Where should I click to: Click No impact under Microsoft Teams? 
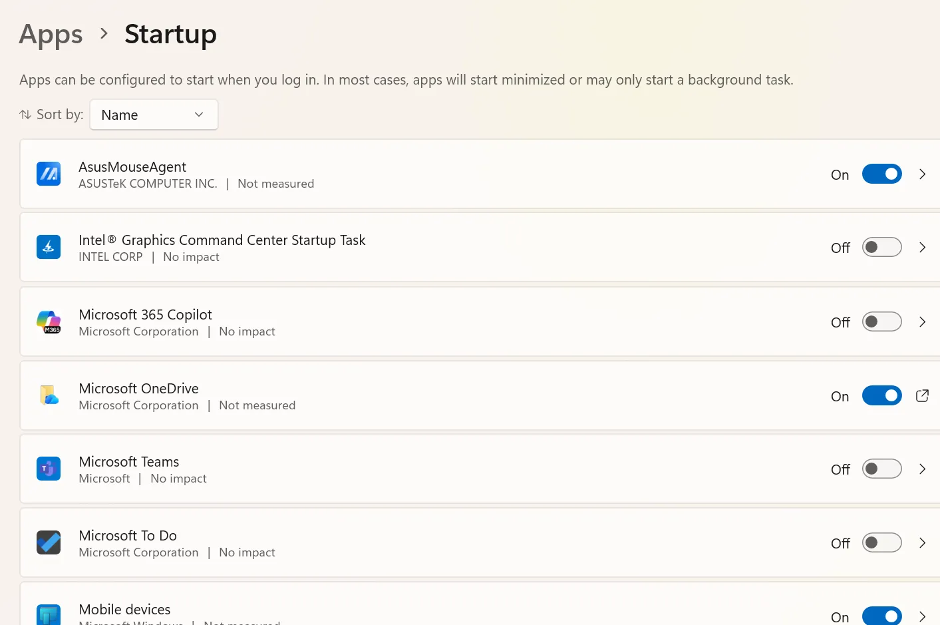click(x=178, y=479)
